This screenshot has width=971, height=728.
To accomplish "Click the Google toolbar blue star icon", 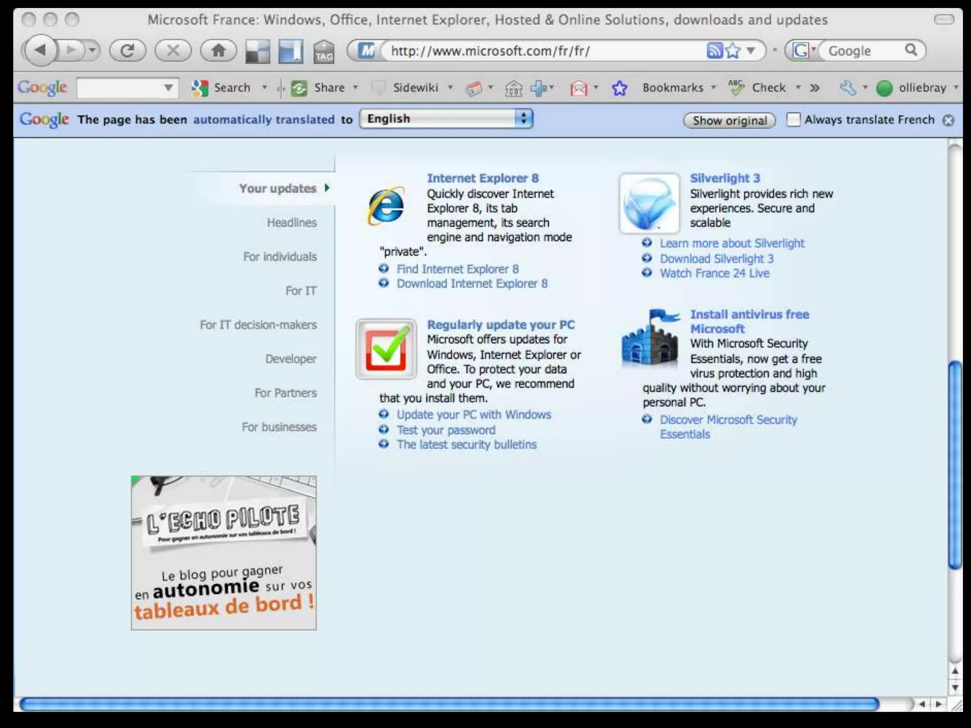I will (x=619, y=88).
